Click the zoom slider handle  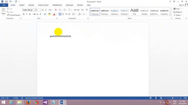[173, 98]
